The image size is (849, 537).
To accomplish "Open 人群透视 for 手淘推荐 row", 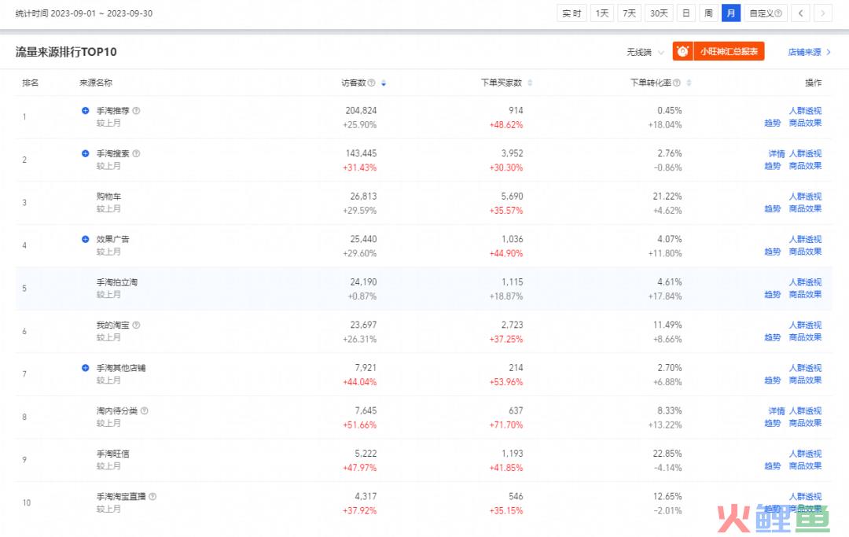I will click(805, 110).
